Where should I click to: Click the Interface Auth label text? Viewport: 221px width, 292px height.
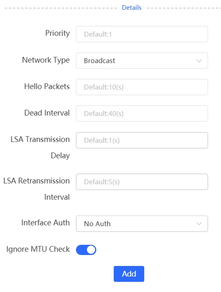tap(45, 223)
